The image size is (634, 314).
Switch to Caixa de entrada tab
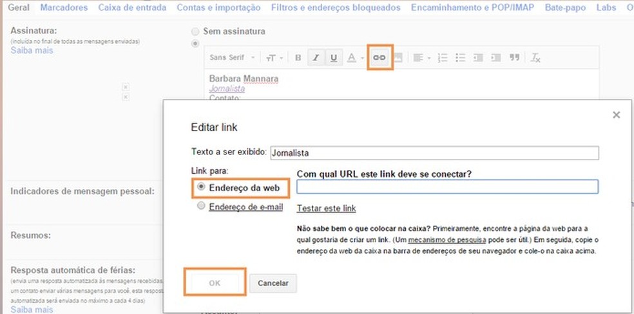pos(132,8)
